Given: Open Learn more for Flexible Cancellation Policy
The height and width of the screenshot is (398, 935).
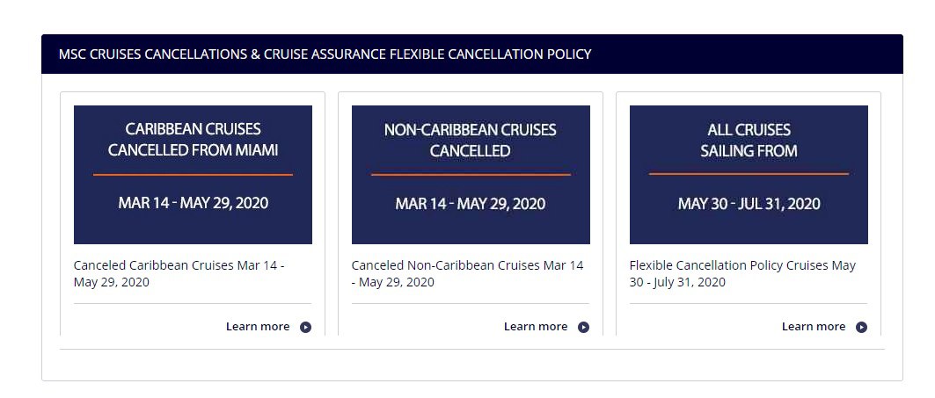Looking at the screenshot, I should tap(814, 327).
